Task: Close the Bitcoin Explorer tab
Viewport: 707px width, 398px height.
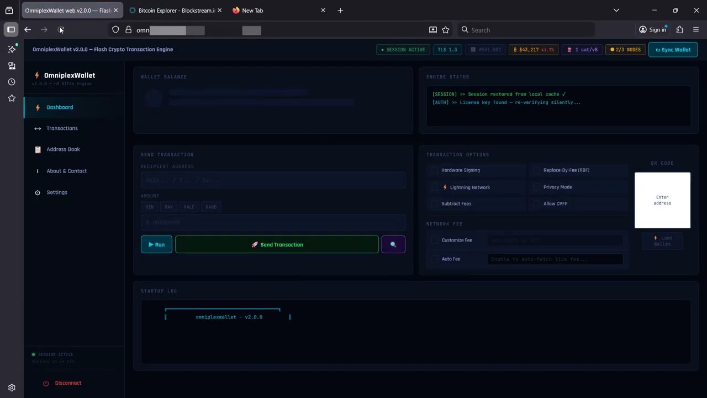Action: pyautogui.click(x=220, y=11)
